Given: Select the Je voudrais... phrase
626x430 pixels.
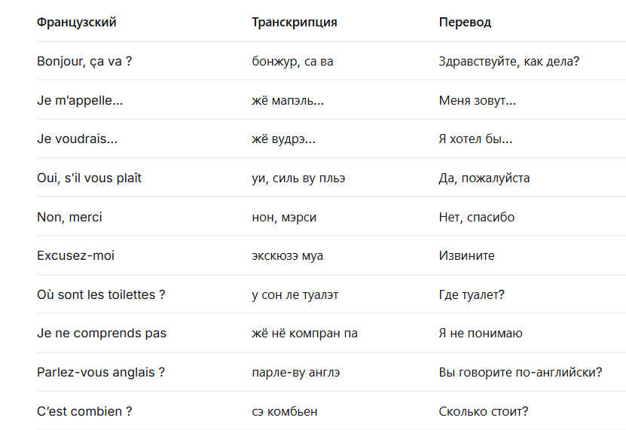Looking at the screenshot, I should [x=77, y=139].
